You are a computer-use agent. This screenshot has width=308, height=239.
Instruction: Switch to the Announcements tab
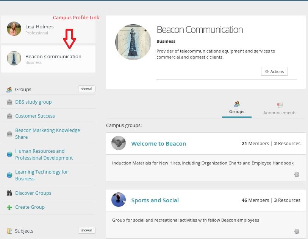coord(280,109)
